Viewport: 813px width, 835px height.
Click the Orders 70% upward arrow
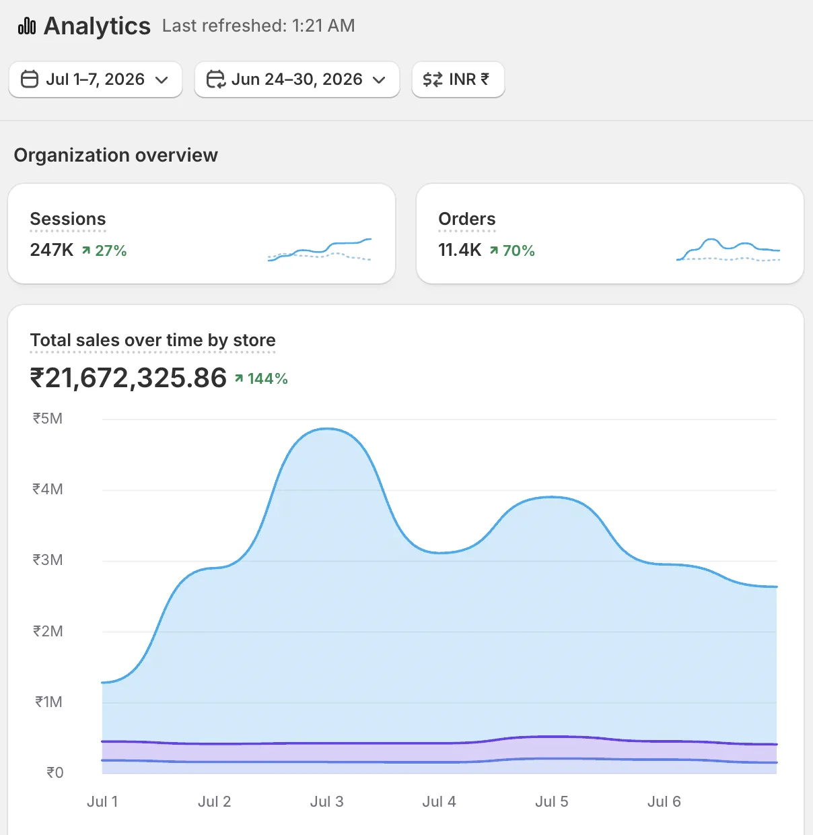point(494,250)
